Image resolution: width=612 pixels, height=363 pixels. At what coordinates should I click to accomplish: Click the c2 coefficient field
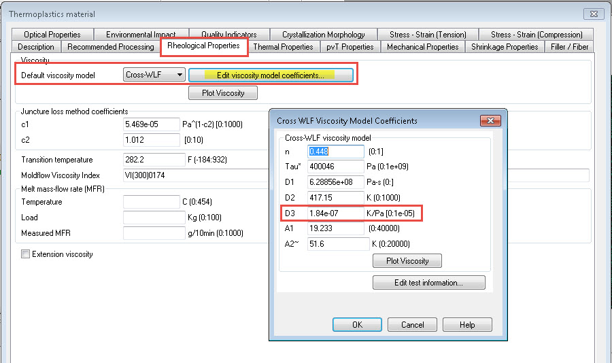point(152,140)
